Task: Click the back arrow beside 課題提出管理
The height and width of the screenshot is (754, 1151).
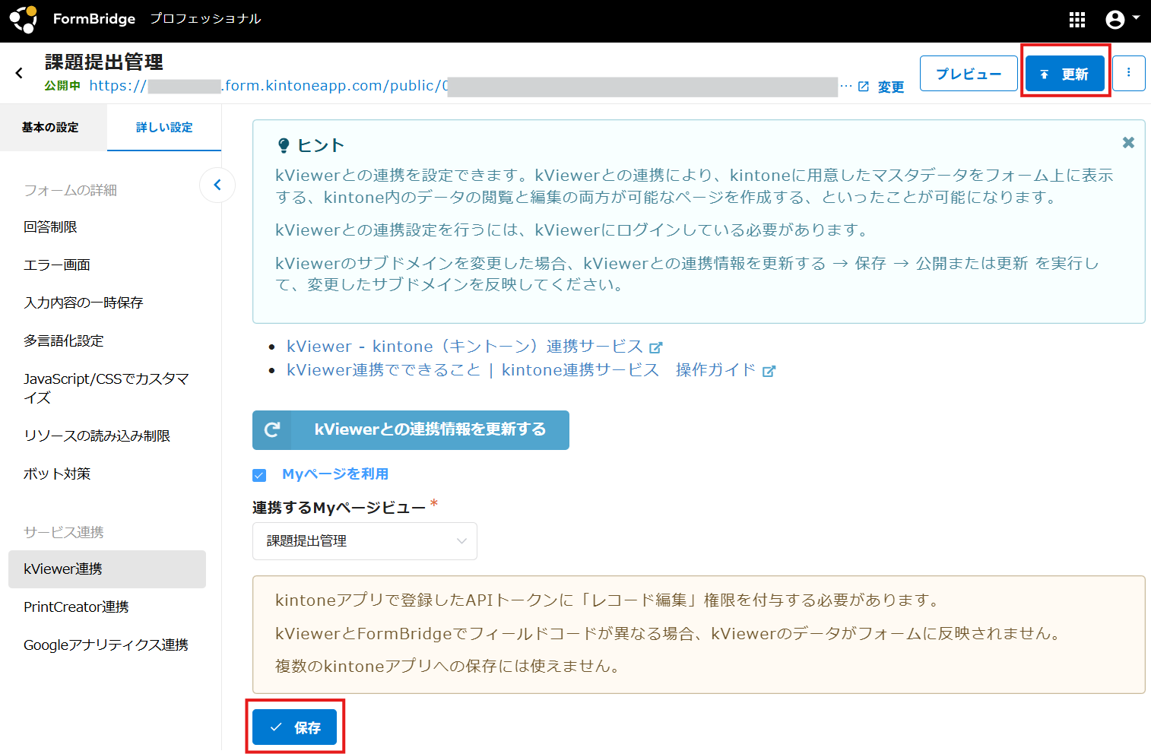Action: click(x=20, y=73)
